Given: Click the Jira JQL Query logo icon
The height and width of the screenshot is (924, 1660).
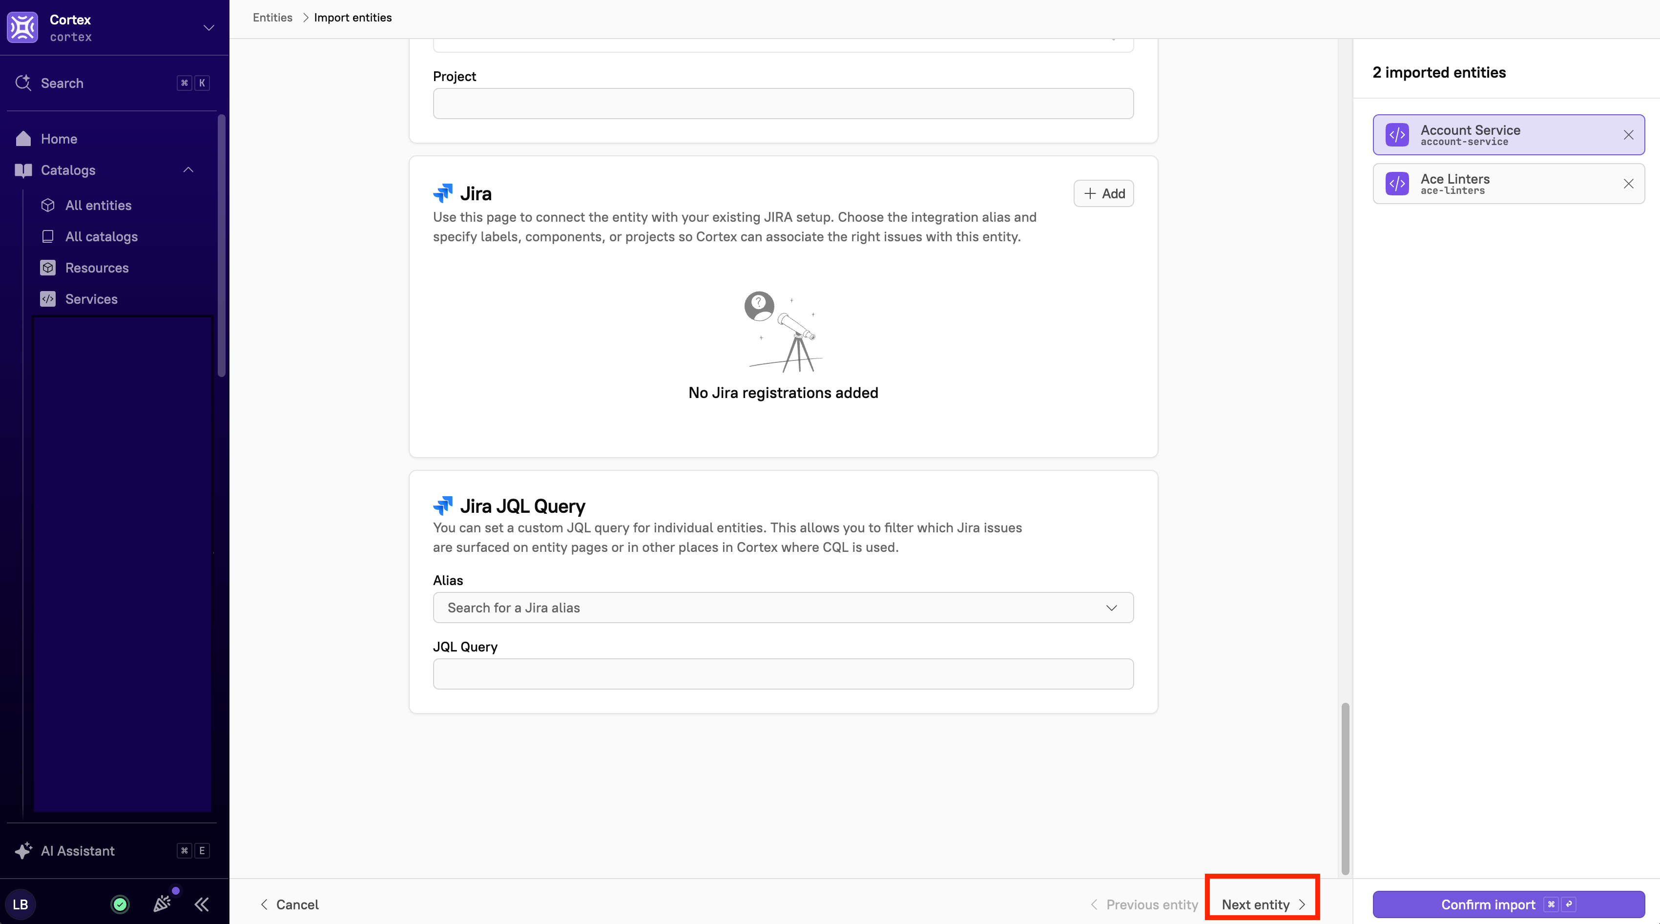Looking at the screenshot, I should pos(443,505).
